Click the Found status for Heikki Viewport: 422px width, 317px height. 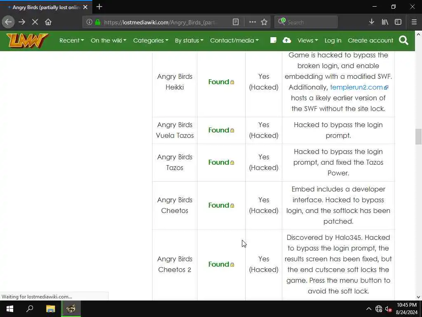tap(218, 82)
